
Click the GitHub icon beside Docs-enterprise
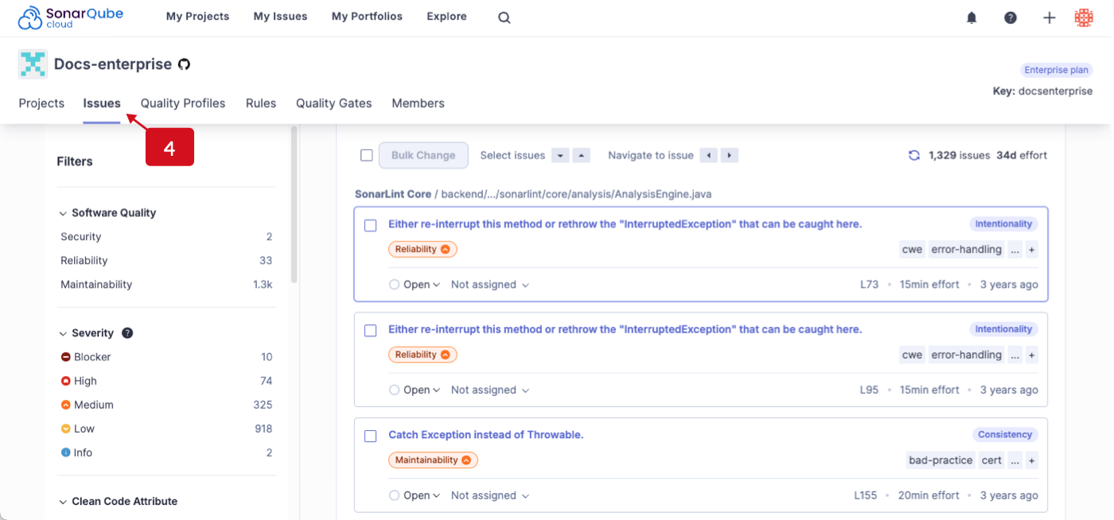[x=184, y=64]
